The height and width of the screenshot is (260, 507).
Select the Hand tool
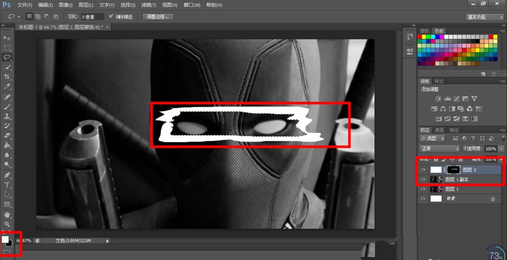7,214
